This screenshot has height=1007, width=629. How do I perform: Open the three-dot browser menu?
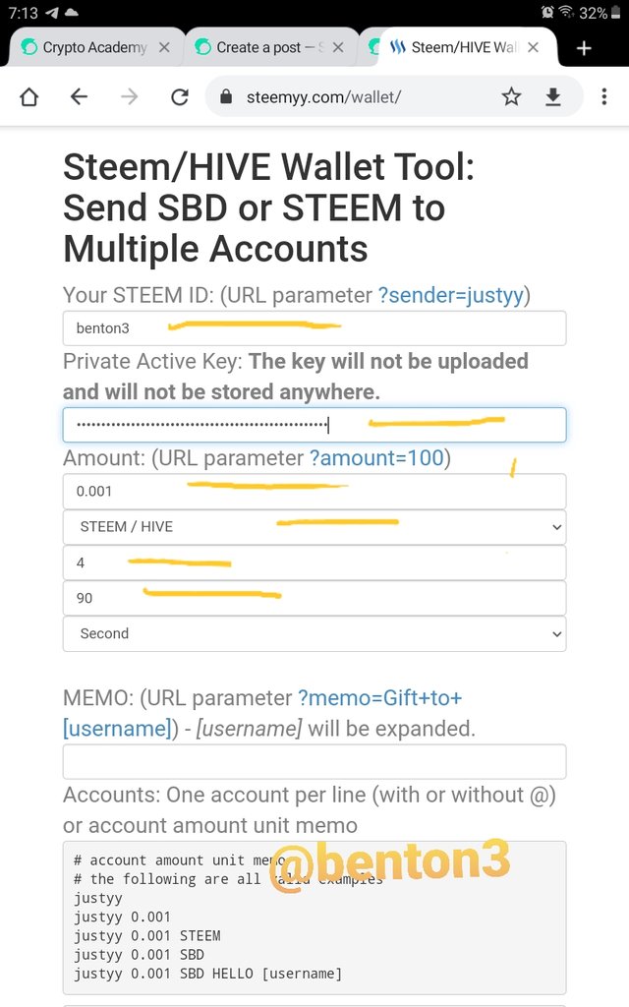(604, 97)
